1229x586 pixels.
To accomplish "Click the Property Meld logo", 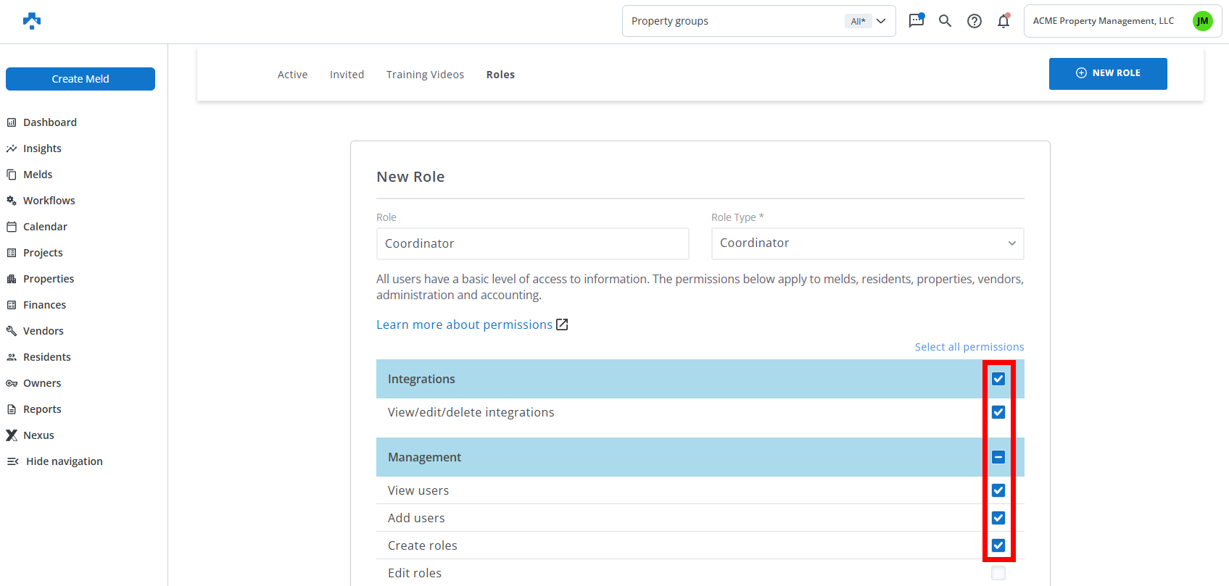I will coord(32,21).
